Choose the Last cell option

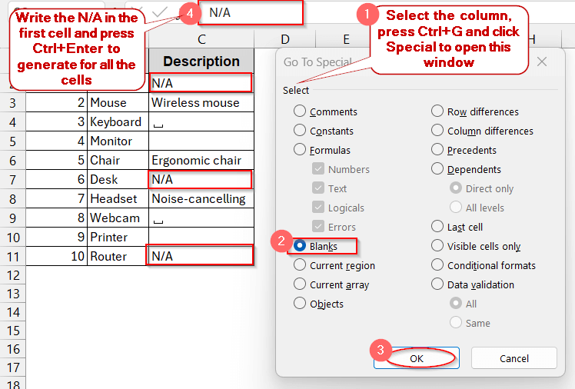pos(437,227)
